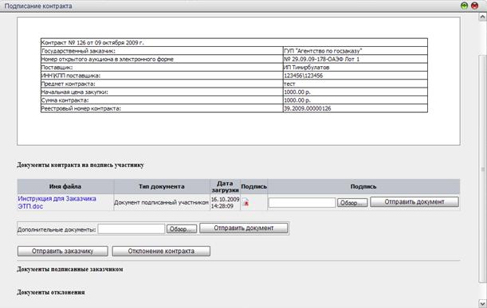487x308 pixels.
Task: Click the 123456\123456 ИНН/КПП value
Action: pyautogui.click(x=304, y=76)
